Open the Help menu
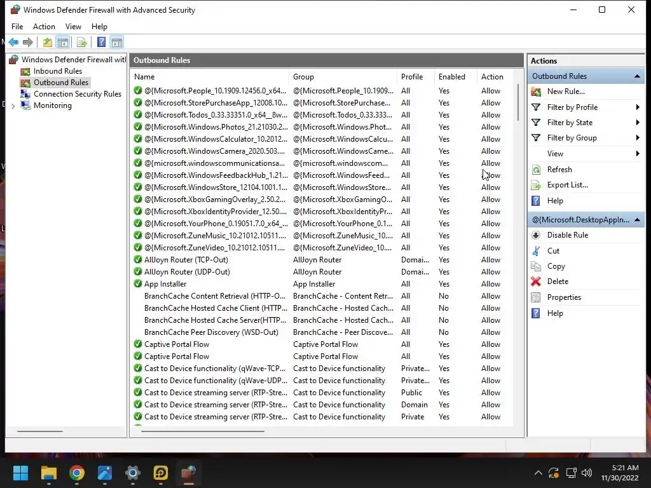The height and width of the screenshot is (488, 651). (x=99, y=27)
